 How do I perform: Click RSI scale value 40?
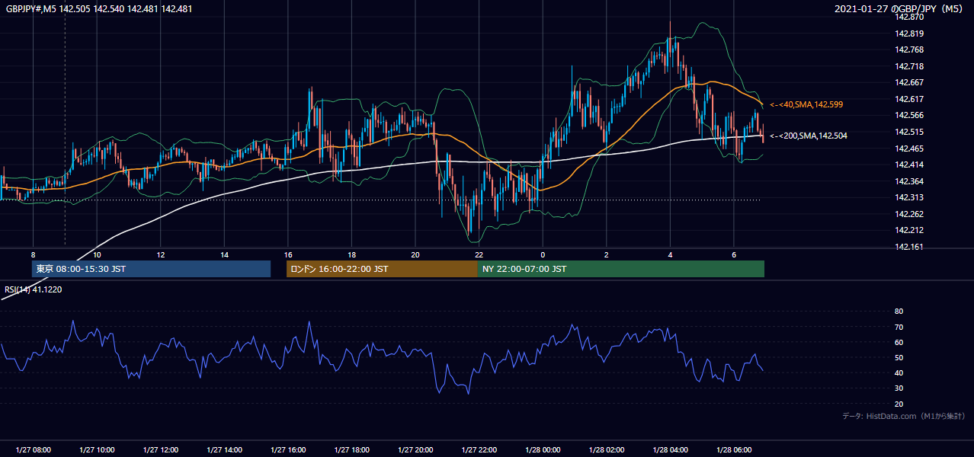pyautogui.click(x=899, y=373)
